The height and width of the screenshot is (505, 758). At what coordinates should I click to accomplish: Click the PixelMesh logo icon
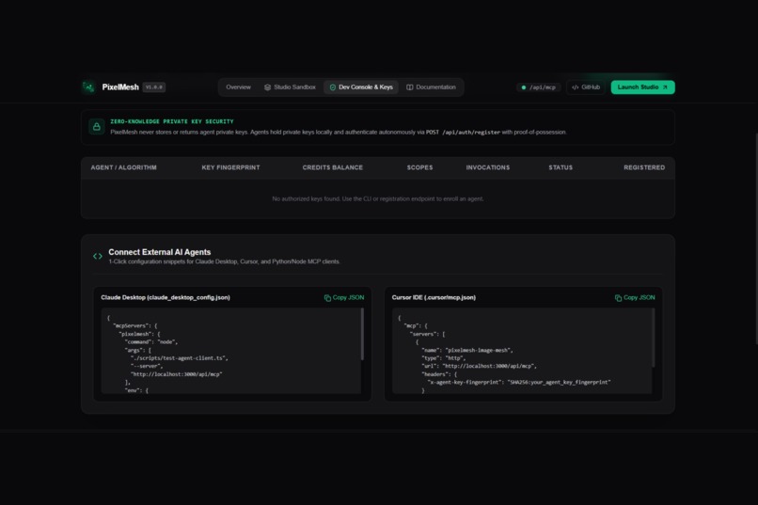89,87
